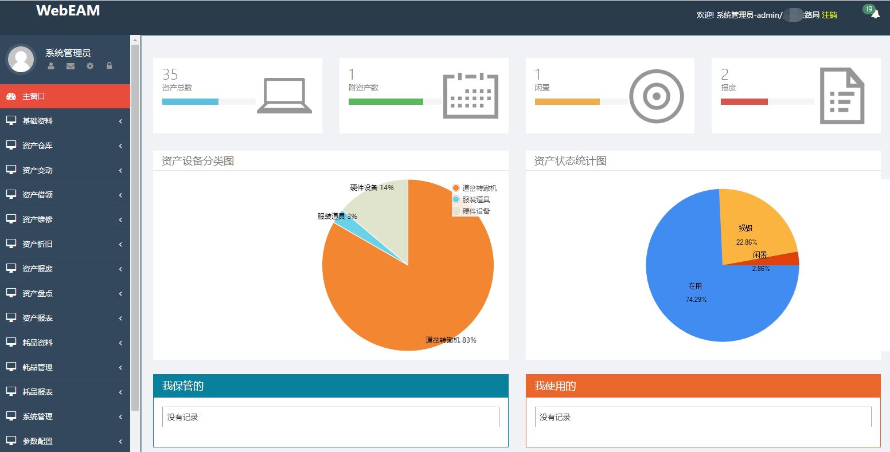This screenshot has height=452, width=890.
Task: Click the laptop icon on 资产总数 card
Action: [x=284, y=96]
